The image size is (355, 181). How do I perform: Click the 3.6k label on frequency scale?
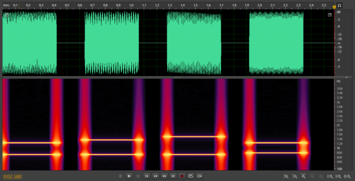(340, 89)
